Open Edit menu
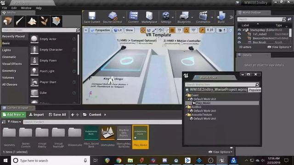This screenshot has height=165, width=294. point(14,8)
